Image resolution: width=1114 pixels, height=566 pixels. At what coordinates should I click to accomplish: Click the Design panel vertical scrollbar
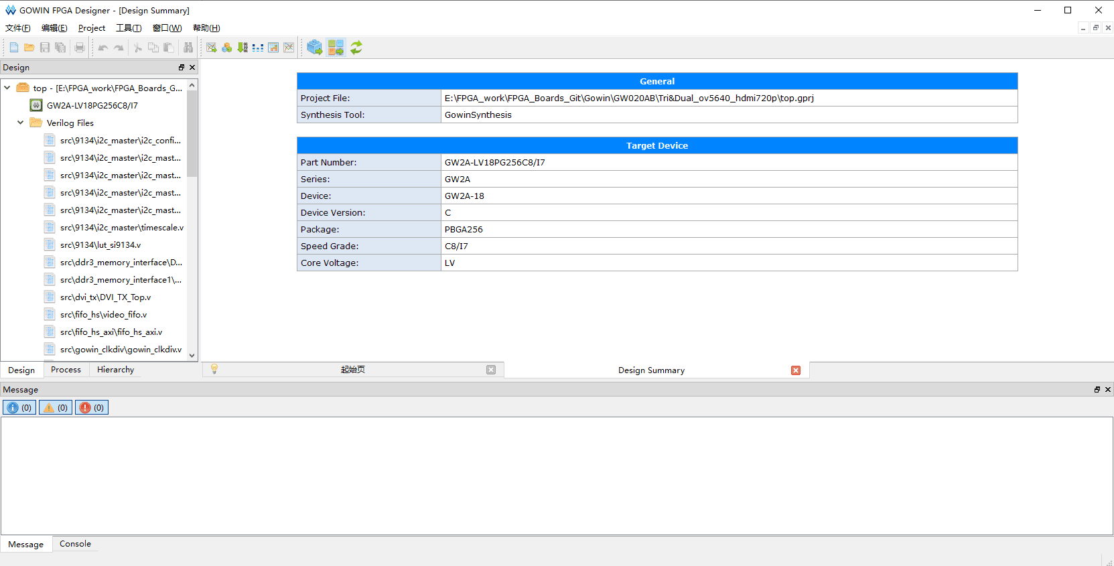tap(192, 134)
